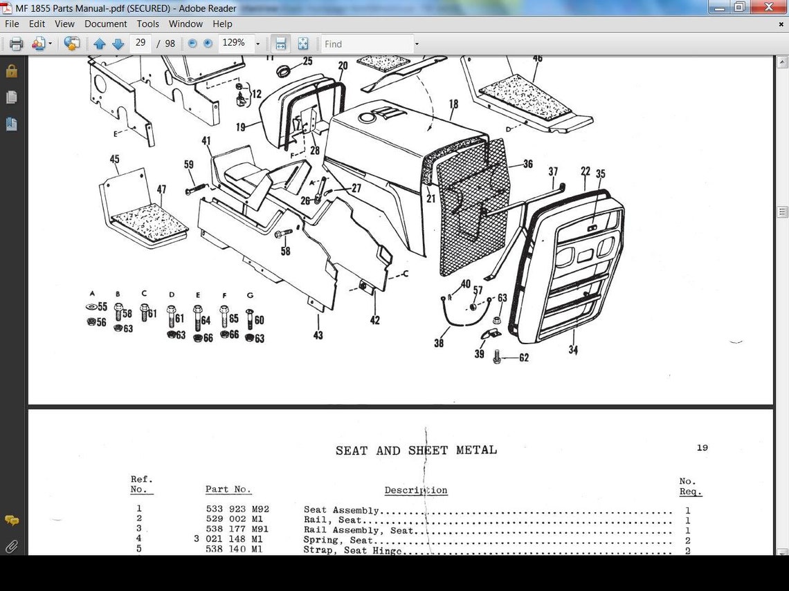Click the Help menu for assistance
Image resolution: width=789 pixels, height=591 pixels.
click(222, 23)
